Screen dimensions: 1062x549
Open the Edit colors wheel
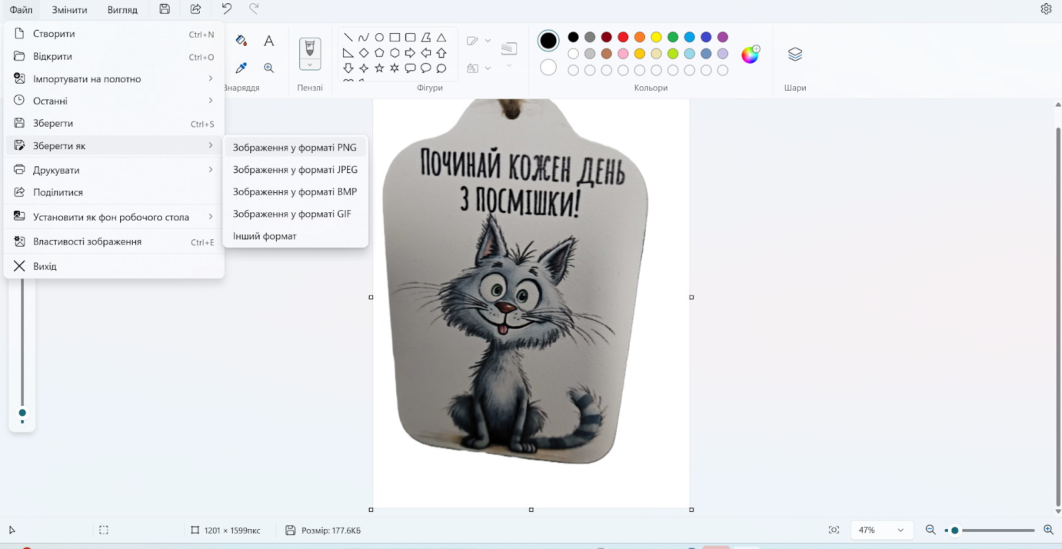750,54
